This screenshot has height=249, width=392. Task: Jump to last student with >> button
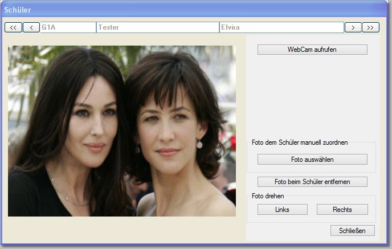pyautogui.click(x=370, y=27)
